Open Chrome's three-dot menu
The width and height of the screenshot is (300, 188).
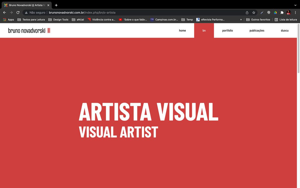(295, 13)
